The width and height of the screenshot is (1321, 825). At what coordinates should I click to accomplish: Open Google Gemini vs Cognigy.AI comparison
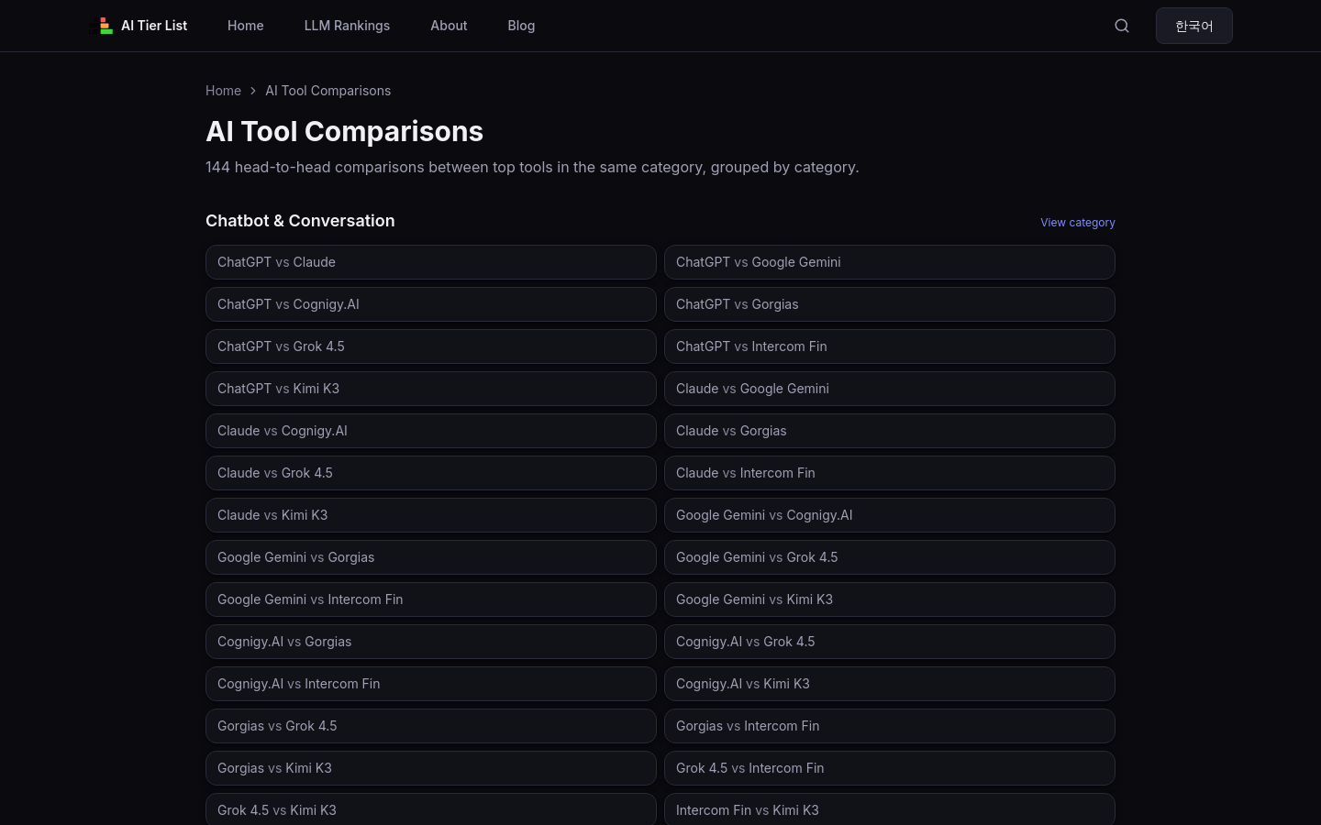point(890,515)
